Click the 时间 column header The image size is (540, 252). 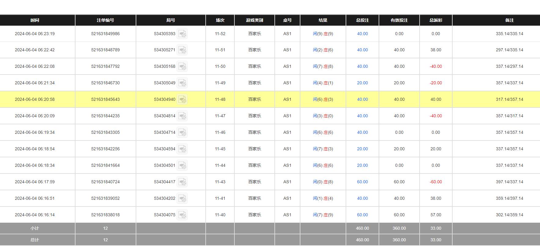pyautogui.click(x=35, y=20)
